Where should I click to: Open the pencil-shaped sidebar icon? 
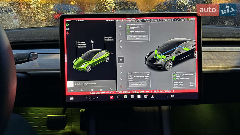121,73
